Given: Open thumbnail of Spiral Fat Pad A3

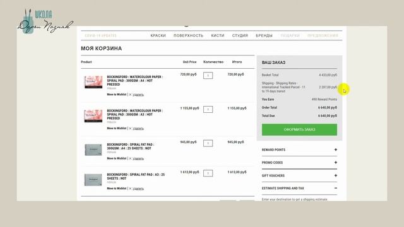Looking at the screenshot, I should pos(93,180).
